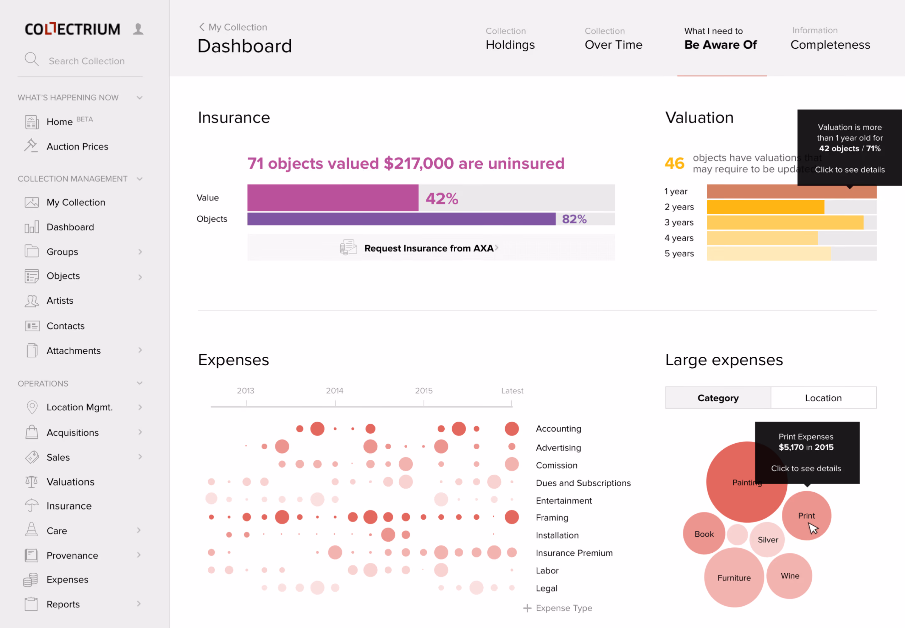Viewport: 905px width, 628px height.
Task: Open the Information Completeness tab
Action: (x=830, y=39)
